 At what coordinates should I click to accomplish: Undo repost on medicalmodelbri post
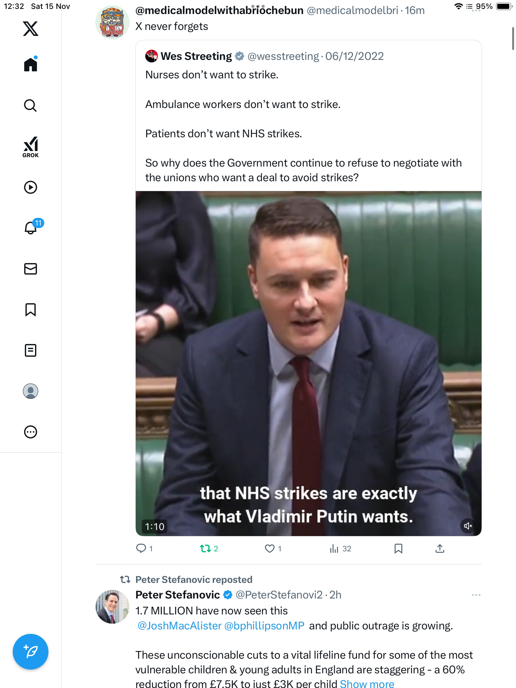[x=205, y=548]
